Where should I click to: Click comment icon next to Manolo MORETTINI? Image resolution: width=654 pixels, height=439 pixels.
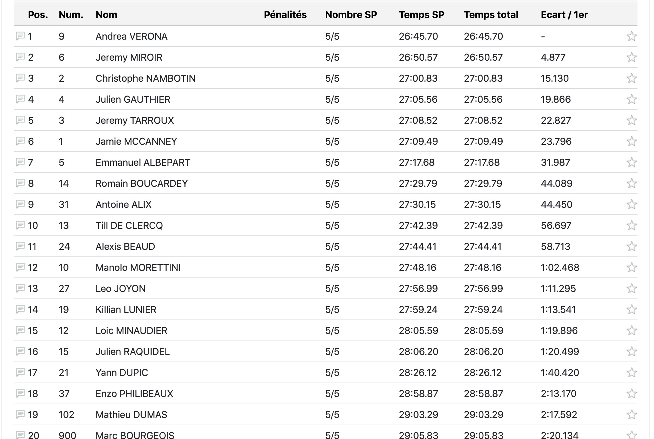20,267
